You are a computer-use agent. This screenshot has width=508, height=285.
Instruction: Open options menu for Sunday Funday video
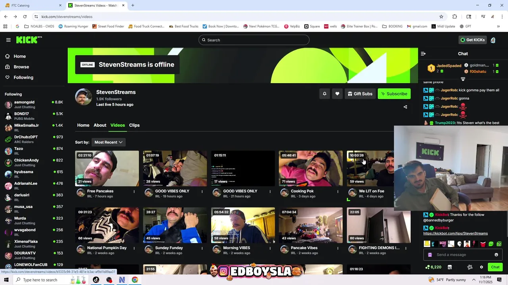coord(202,248)
